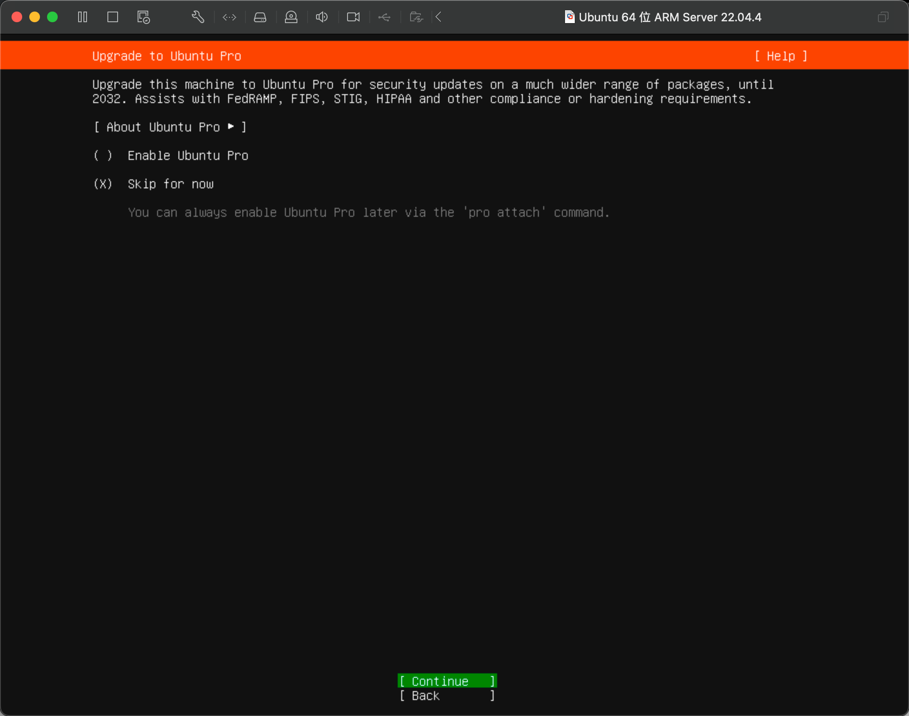Viewport: 909px width, 716px height.
Task: Click the USB devices toolbar icon
Action: pyautogui.click(x=384, y=17)
